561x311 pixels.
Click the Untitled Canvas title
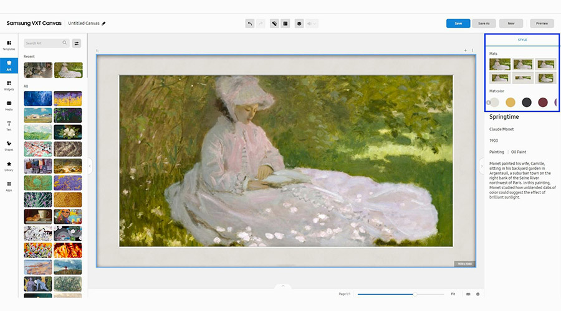tap(84, 23)
